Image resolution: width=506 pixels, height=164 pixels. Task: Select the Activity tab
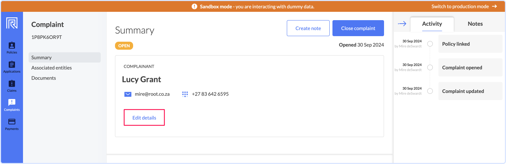[x=432, y=24]
